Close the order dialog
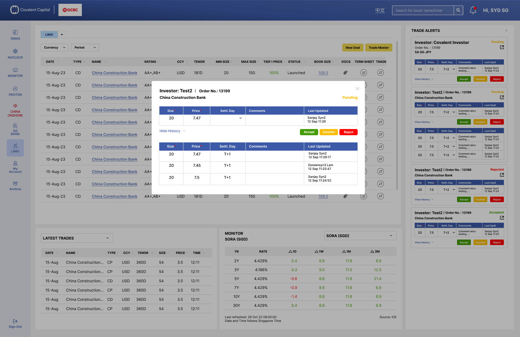This screenshot has width=520, height=337. coord(357,89)
